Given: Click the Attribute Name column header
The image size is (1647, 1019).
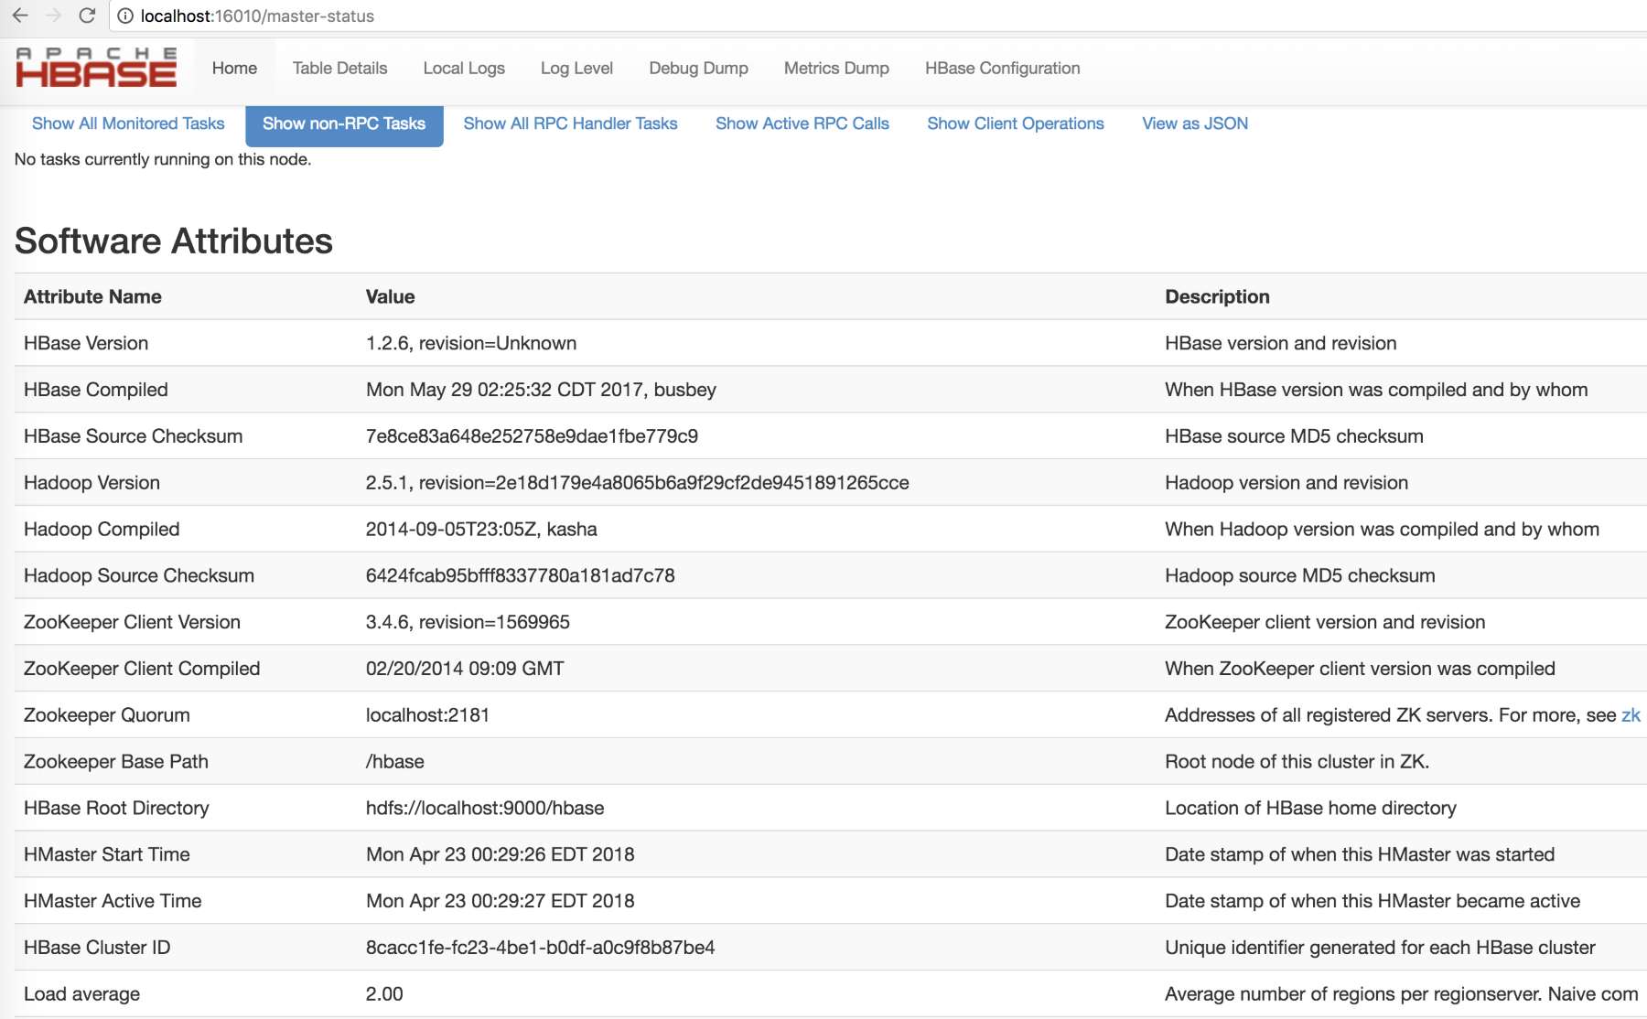Looking at the screenshot, I should click(x=92, y=296).
